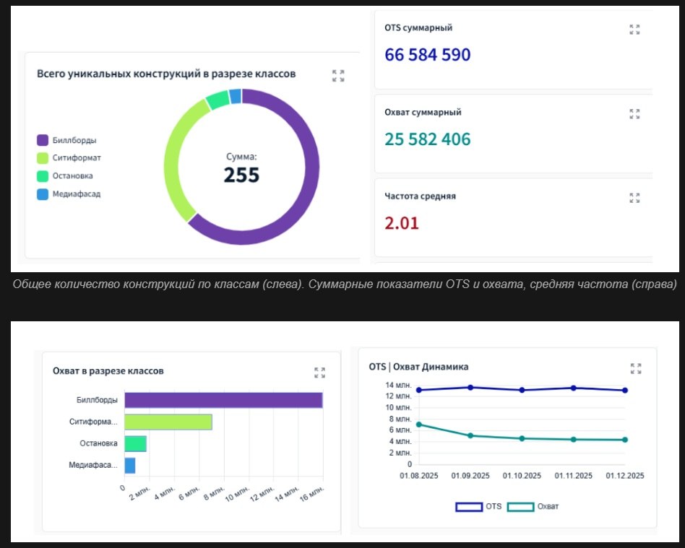
Task: Toggle Биллборды legend item in donut chart
Action: coord(67,140)
